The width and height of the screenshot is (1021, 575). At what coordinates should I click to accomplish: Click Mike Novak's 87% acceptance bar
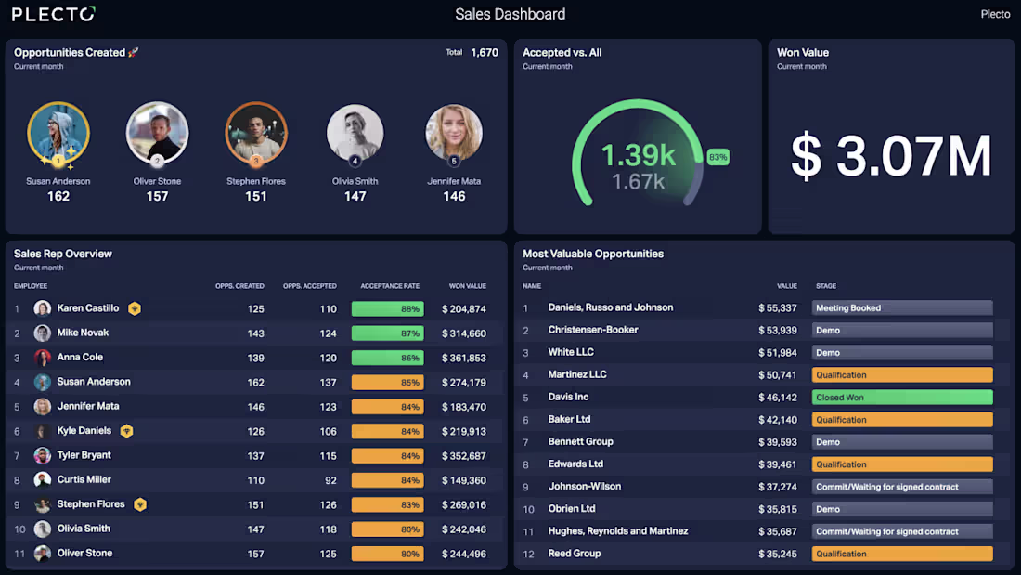click(387, 333)
